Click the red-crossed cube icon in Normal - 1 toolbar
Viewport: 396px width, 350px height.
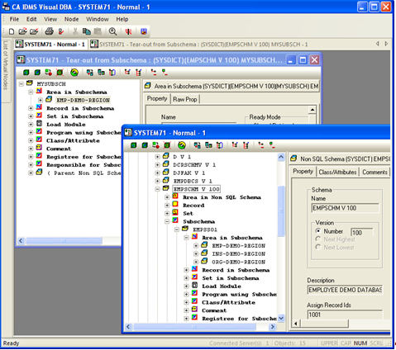167,145
